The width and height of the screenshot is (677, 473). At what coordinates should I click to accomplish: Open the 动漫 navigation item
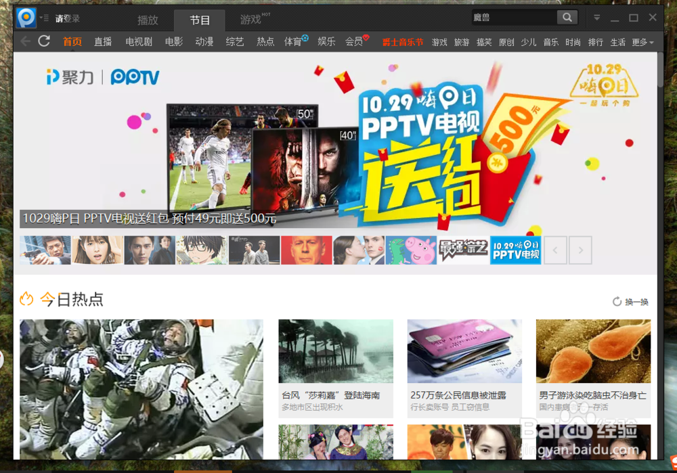tap(204, 42)
